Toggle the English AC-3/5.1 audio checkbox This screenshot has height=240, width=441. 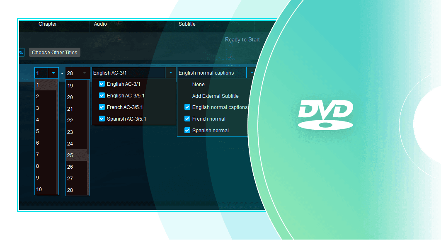(102, 96)
